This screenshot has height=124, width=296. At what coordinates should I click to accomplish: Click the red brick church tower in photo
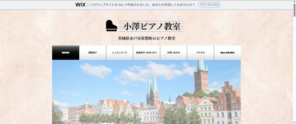(x=201, y=77)
